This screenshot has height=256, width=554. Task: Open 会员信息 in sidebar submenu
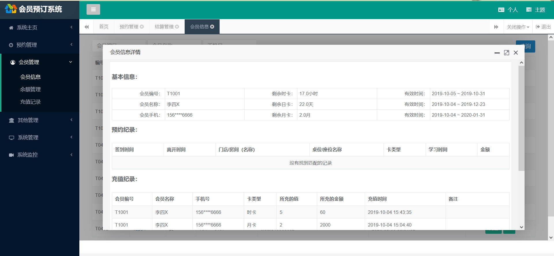pos(30,77)
